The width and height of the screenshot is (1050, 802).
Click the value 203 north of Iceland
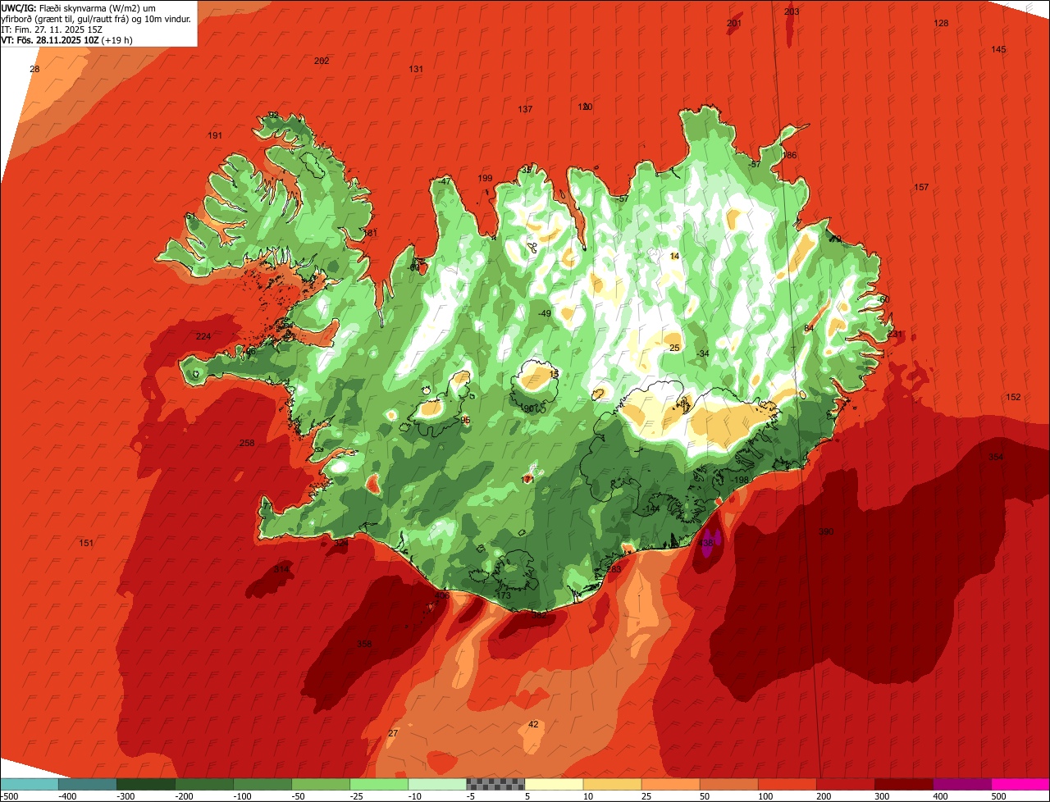[792, 11]
